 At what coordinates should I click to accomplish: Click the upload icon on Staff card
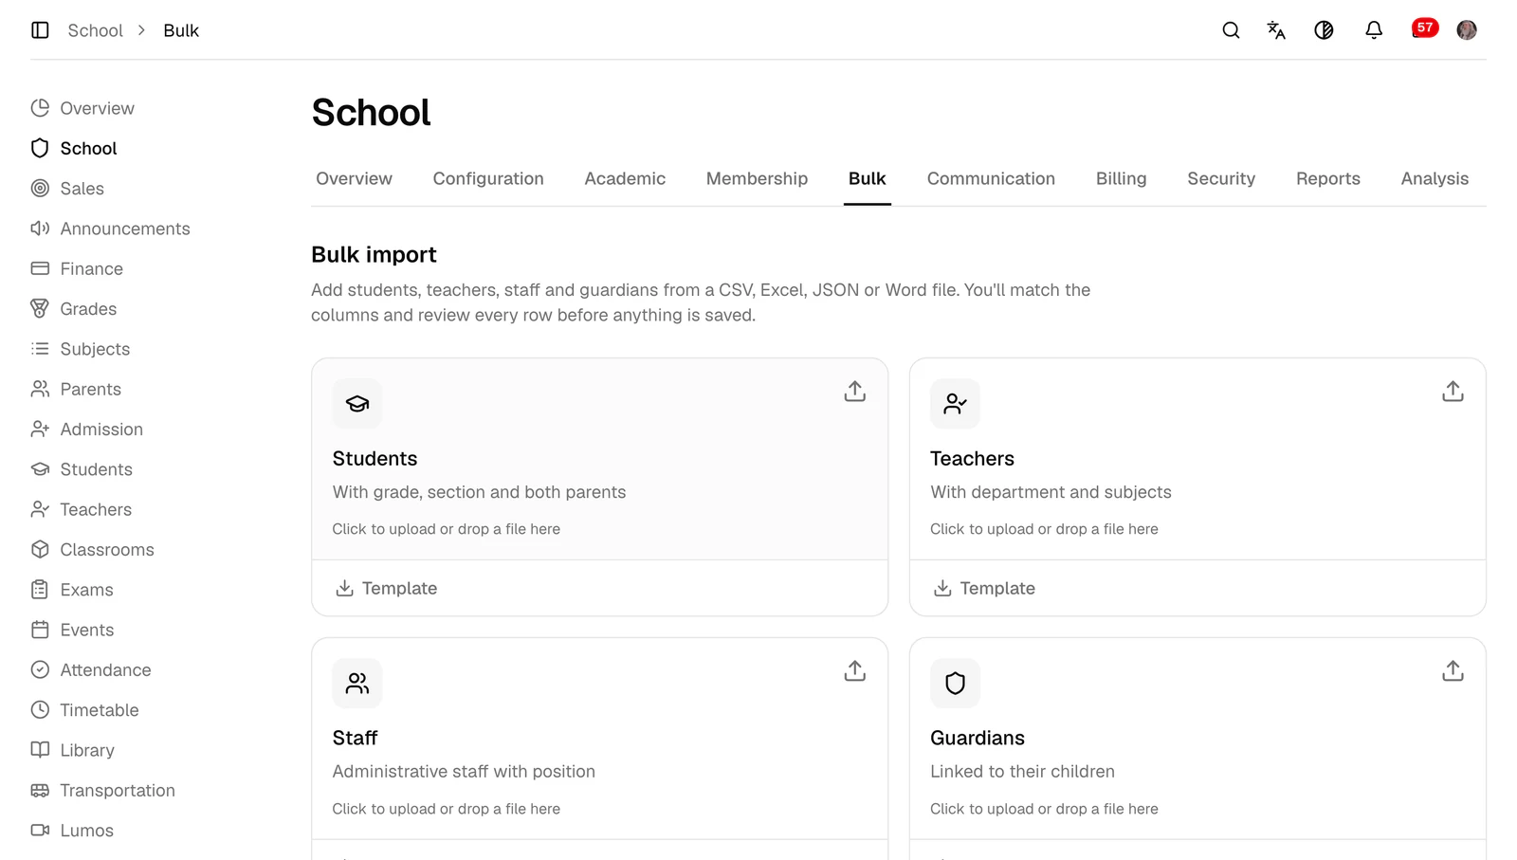(x=855, y=671)
